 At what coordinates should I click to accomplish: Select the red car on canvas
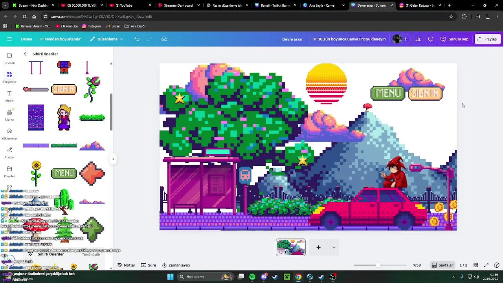[369, 208]
